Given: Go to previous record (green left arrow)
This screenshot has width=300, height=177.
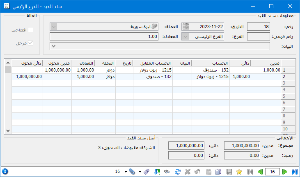Looking at the screenshot, I should pyautogui.click(x=260, y=172).
